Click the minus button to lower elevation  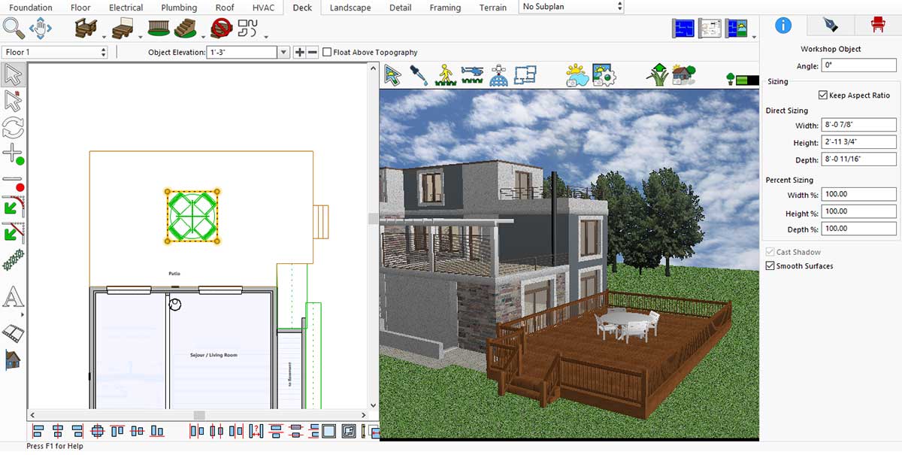coord(313,53)
